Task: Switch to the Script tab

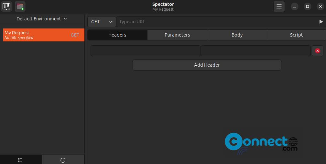Action: click(x=297, y=35)
